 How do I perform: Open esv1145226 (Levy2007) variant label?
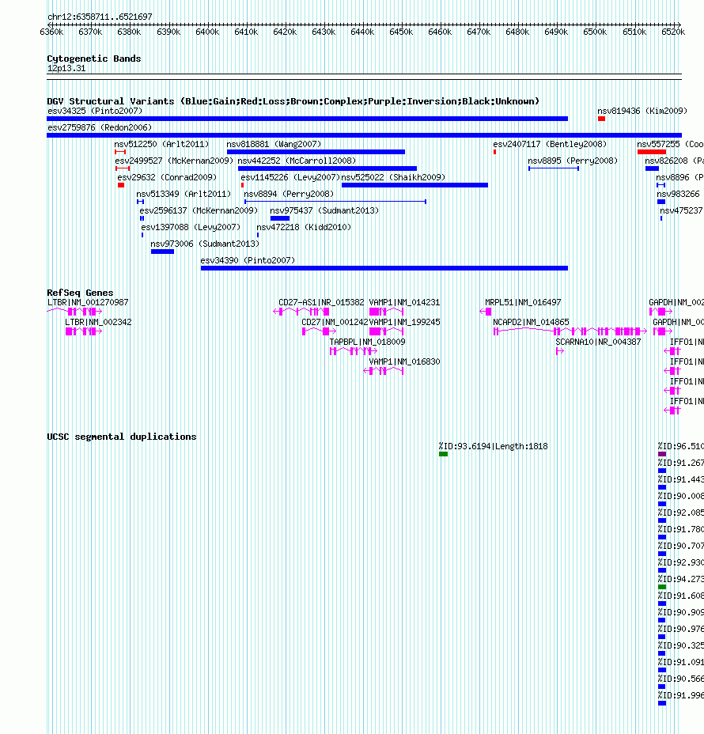[x=290, y=177]
